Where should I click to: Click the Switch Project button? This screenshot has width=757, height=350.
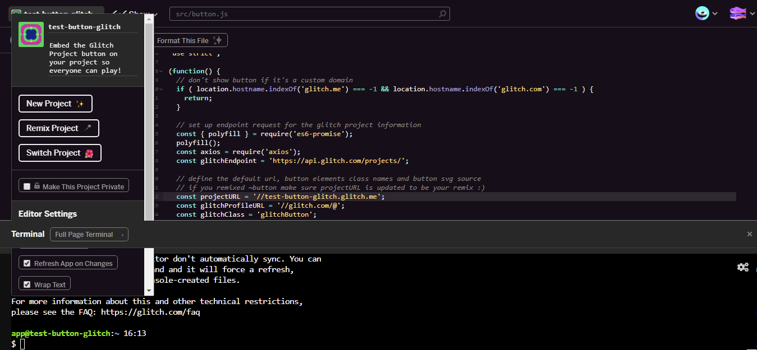(x=60, y=153)
